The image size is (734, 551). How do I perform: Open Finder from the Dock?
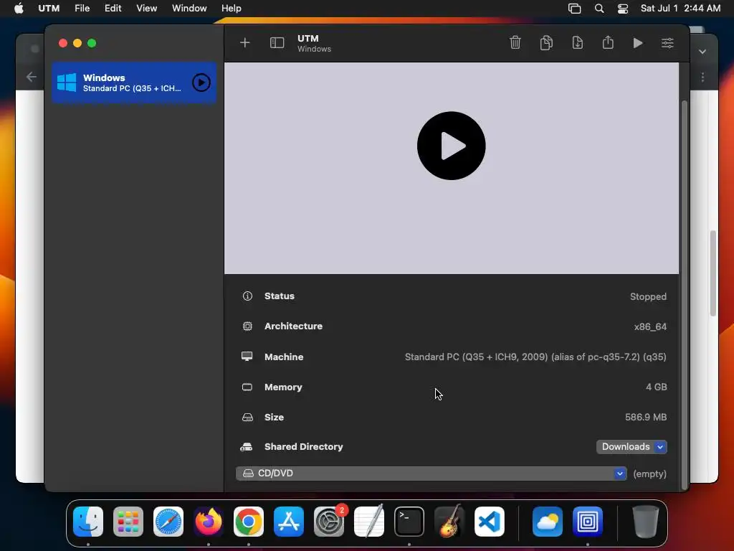(x=88, y=522)
